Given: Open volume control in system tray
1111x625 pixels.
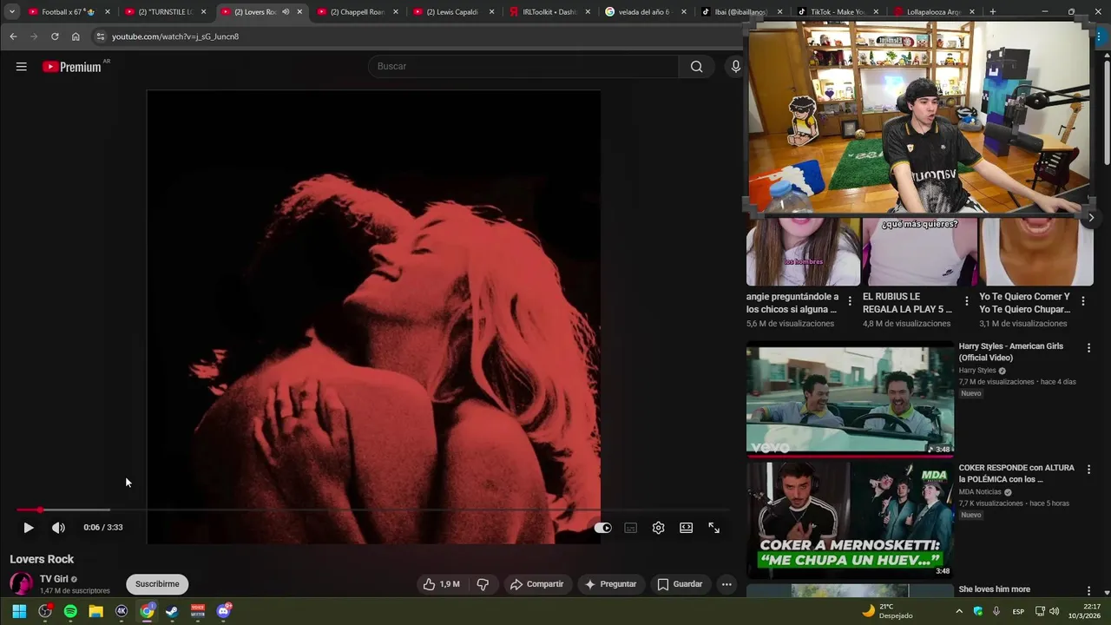Looking at the screenshot, I should coord(1054,611).
